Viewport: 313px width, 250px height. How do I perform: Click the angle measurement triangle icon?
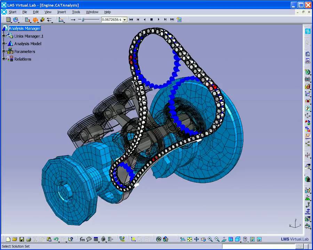coord(61,19)
